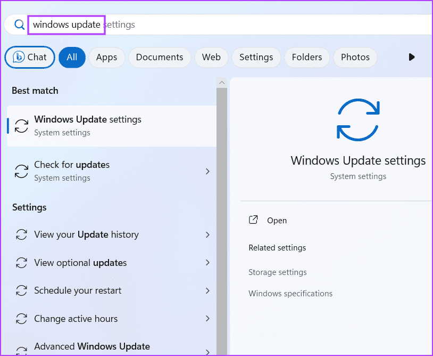This screenshot has width=433, height=356.
Task: Click icon beside Schedule your restart
Action: tap(21, 290)
